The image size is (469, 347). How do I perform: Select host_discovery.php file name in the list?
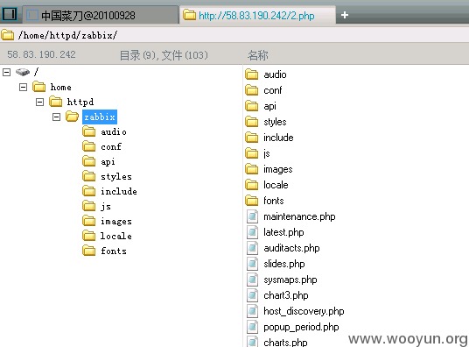(304, 311)
